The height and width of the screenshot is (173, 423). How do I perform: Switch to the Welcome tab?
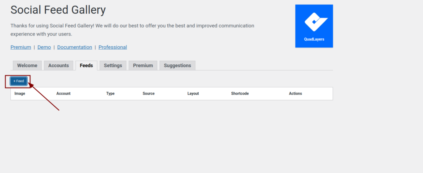click(27, 66)
